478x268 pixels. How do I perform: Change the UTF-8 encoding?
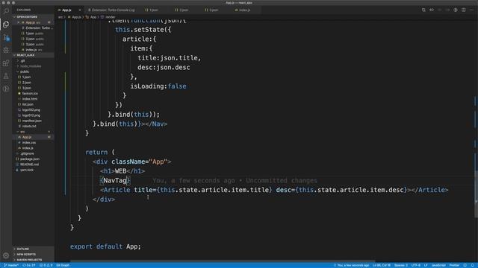click(x=416, y=265)
